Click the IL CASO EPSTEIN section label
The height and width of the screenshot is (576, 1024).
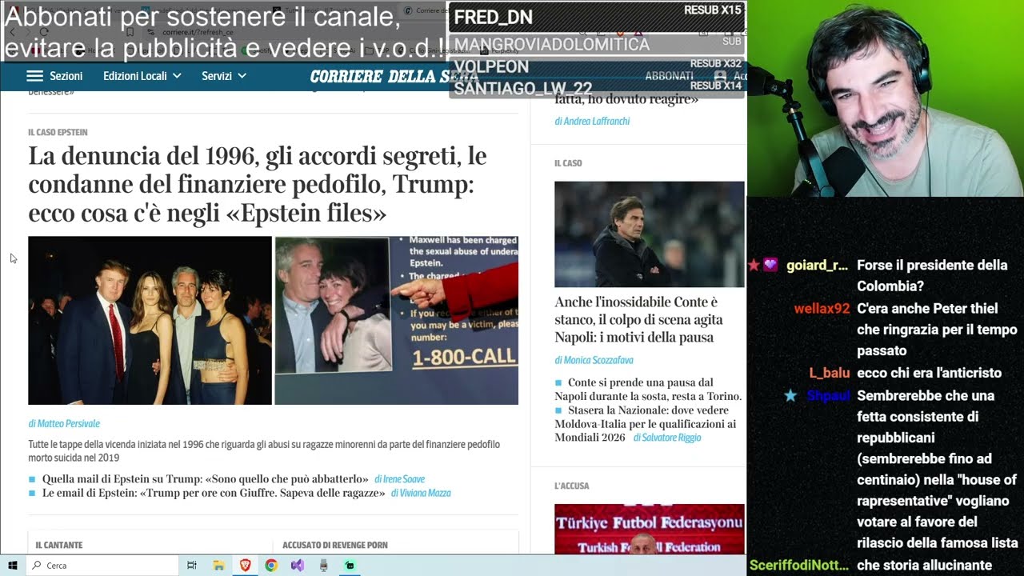pyautogui.click(x=58, y=132)
